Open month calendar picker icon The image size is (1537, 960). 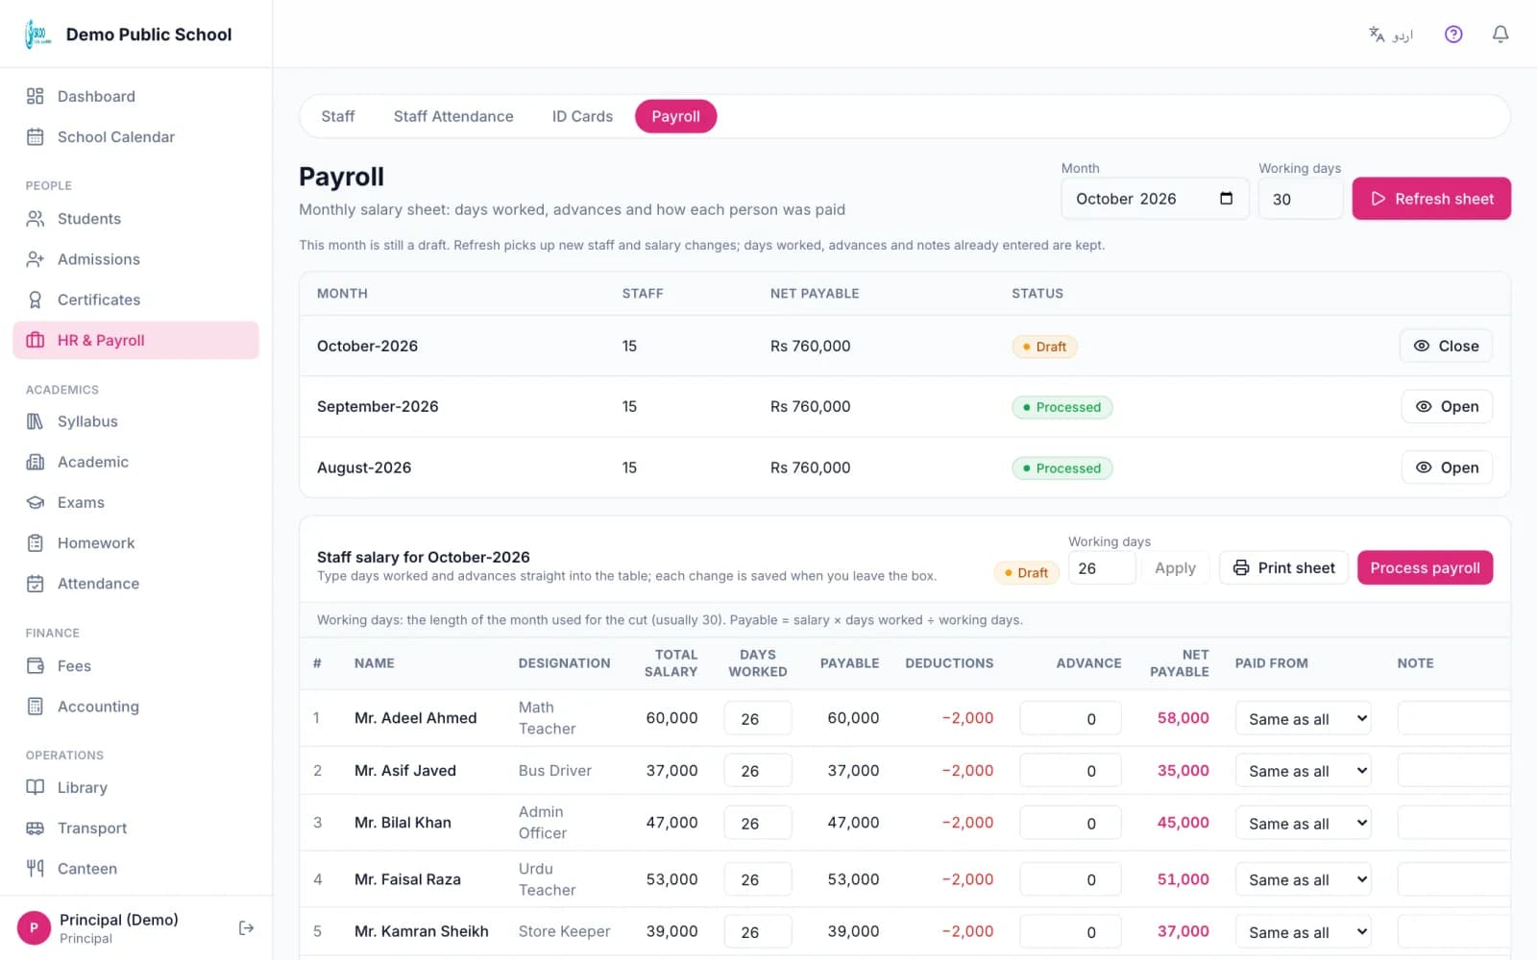pyautogui.click(x=1226, y=199)
